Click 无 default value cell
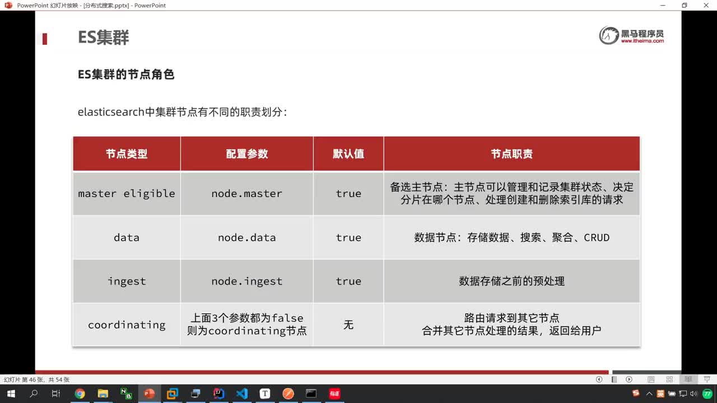This screenshot has height=403, width=717. click(x=348, y=325)
